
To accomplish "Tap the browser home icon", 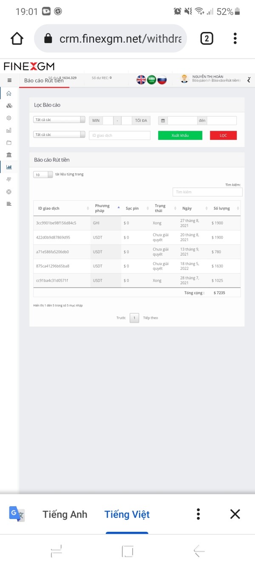I will [17, 39].
